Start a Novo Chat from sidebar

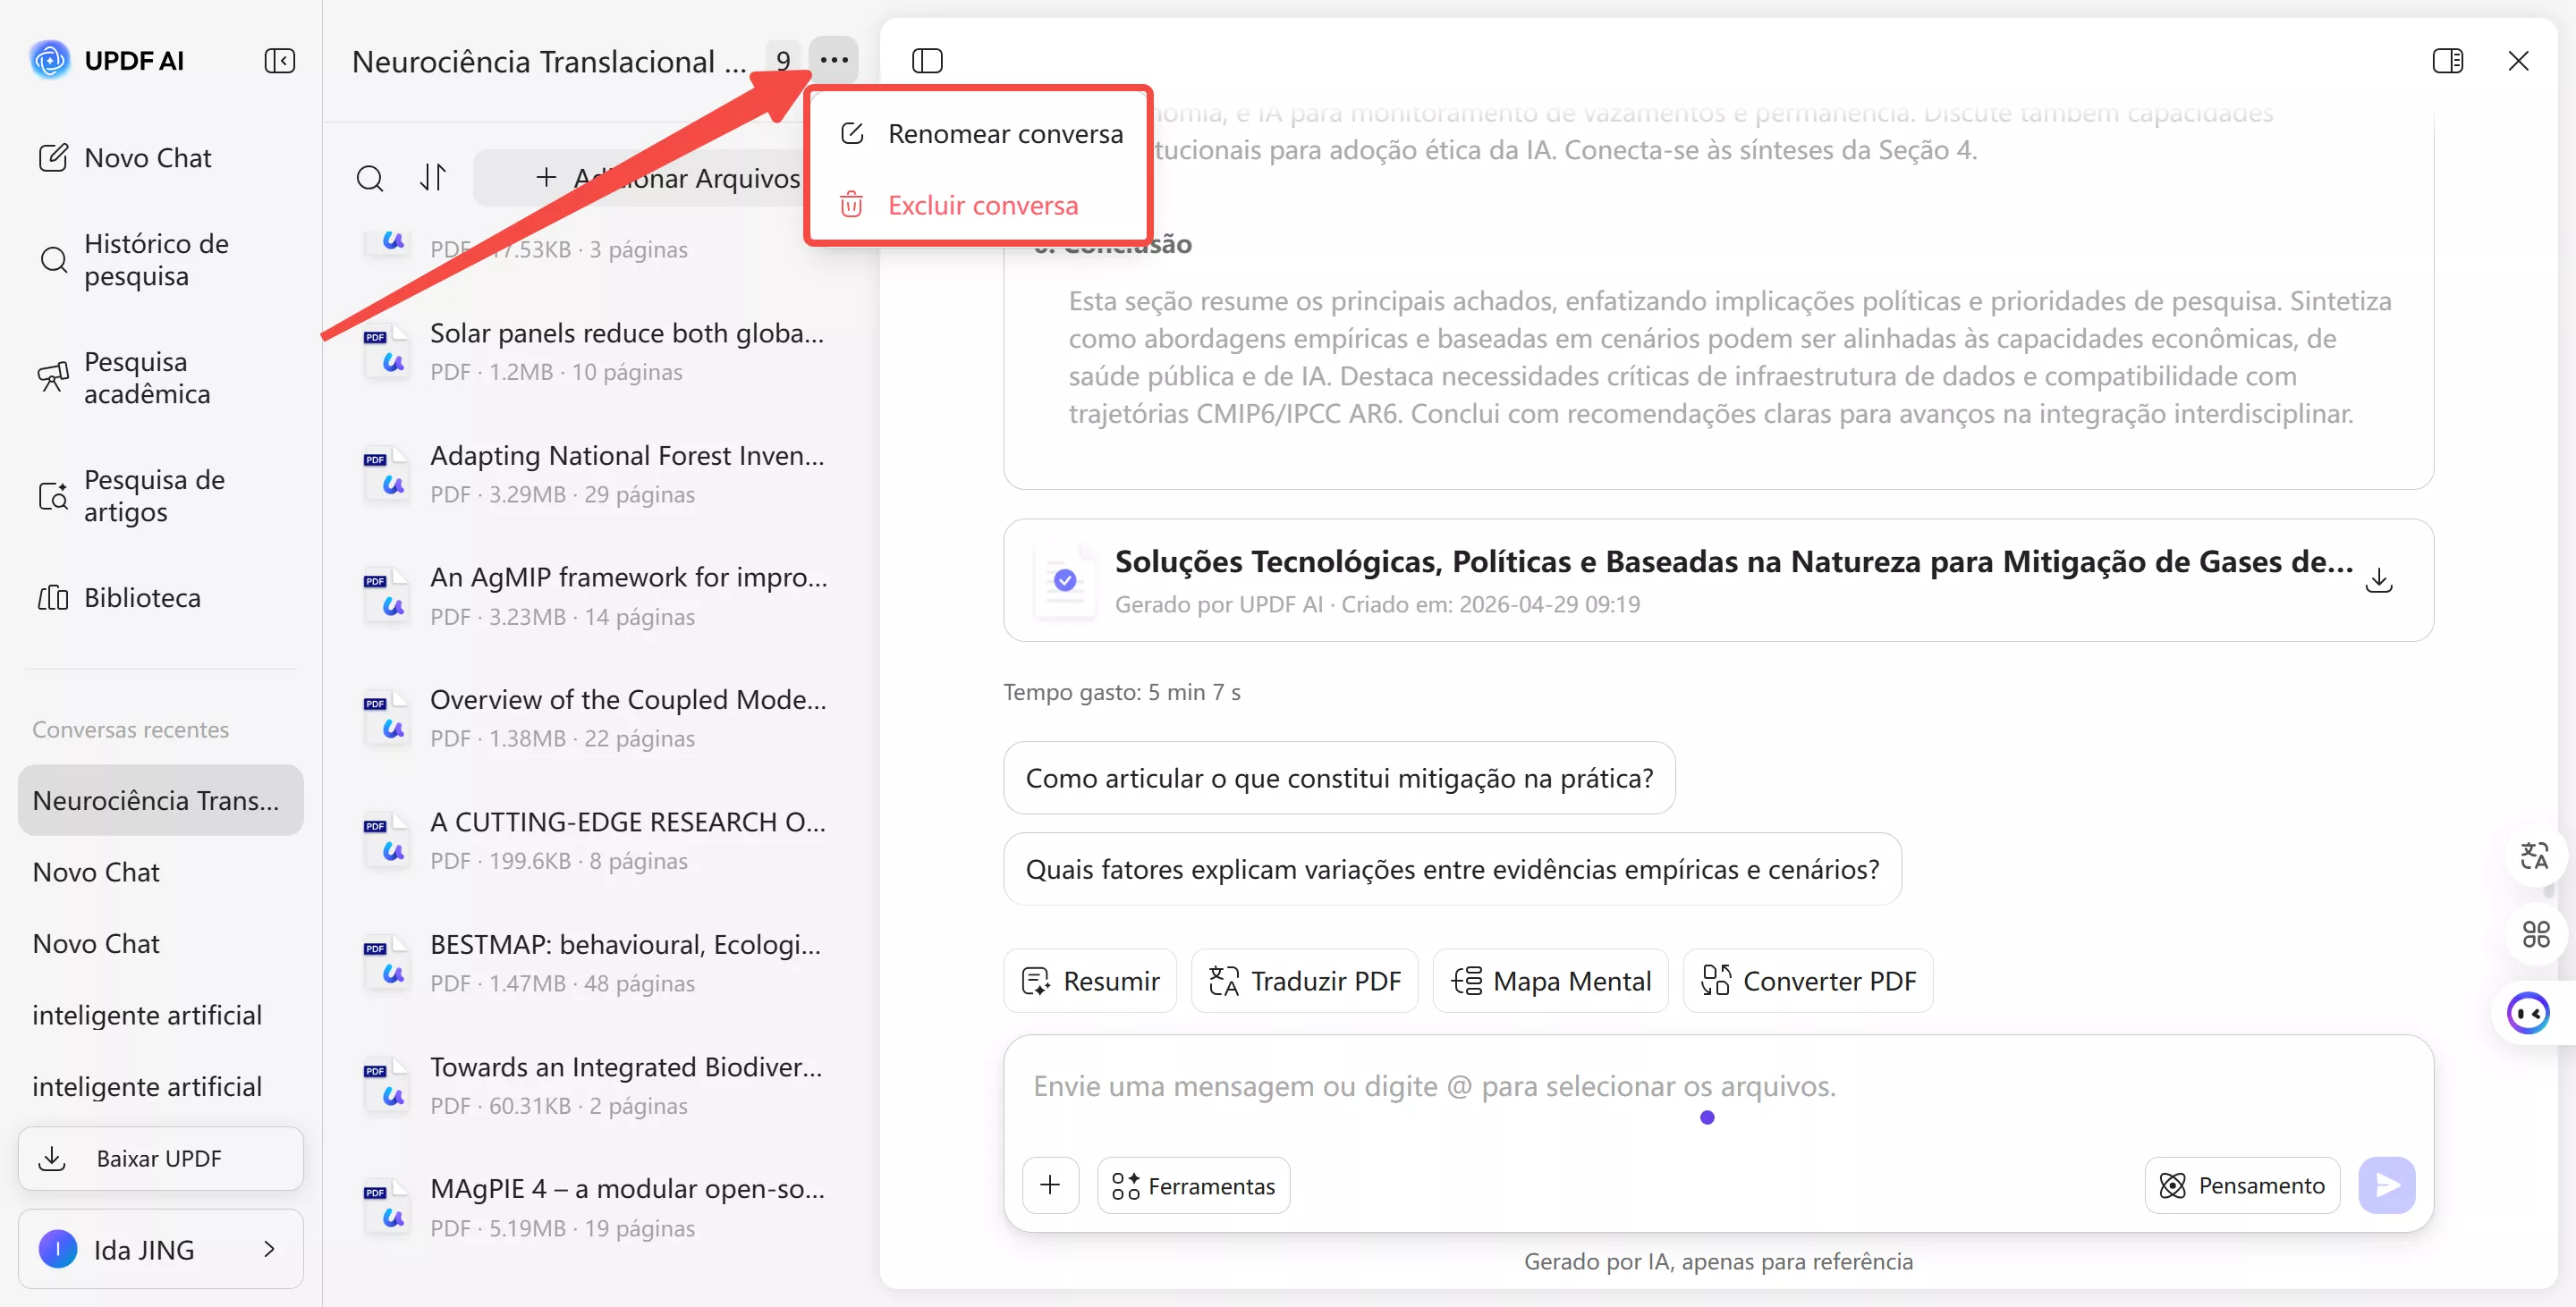pos(125,158)
